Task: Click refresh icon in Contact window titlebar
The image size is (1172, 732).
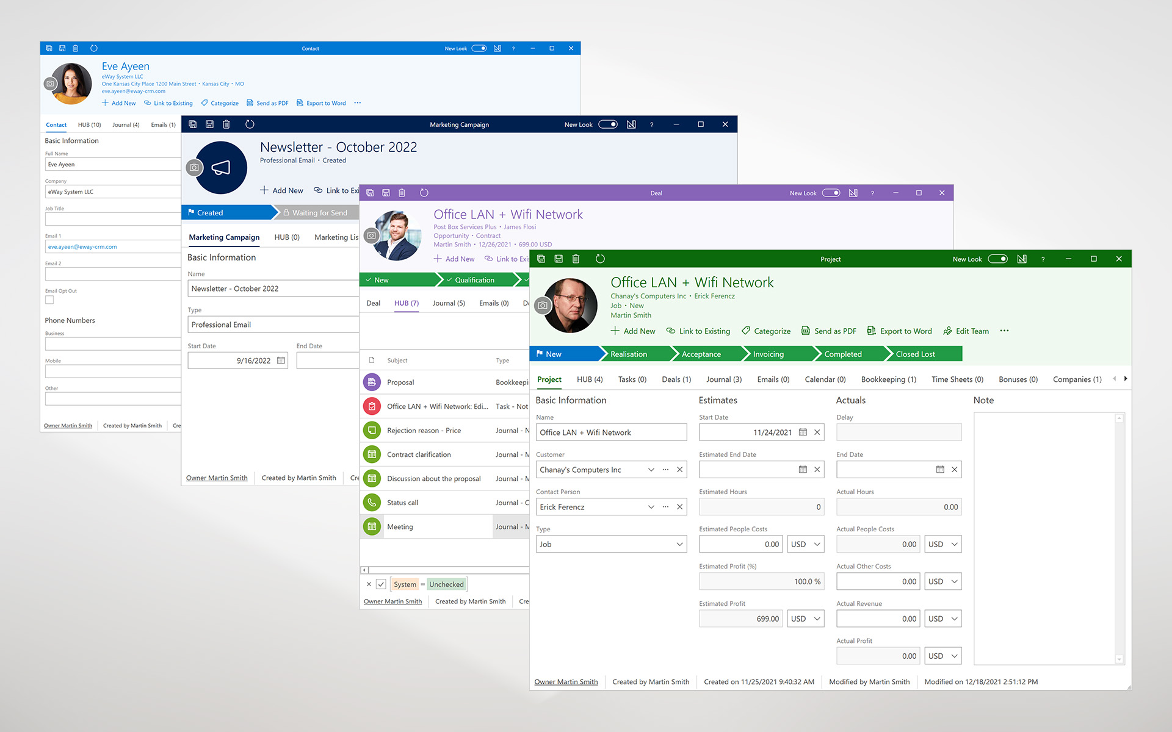Action: 93,48
